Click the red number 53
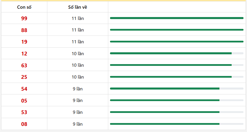The width and height of the screenshot is (247, 132). (24, 112)
